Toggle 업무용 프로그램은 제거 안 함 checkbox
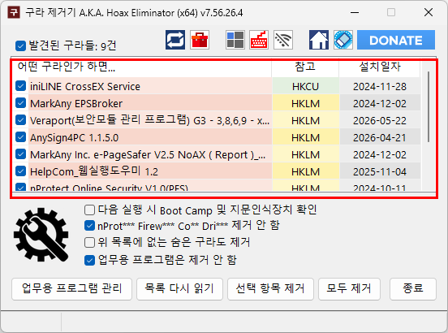This screenshot has width=448, height=333. pos(90,260)
